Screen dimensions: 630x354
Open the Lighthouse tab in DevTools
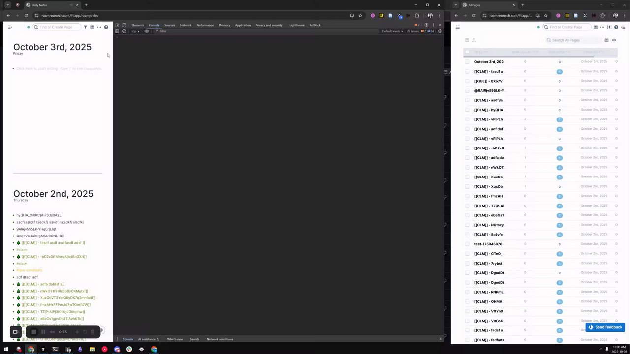coord(297,25)
